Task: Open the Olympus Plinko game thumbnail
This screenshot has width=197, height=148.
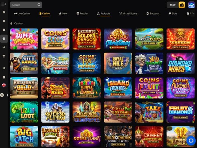Action: (x=55, y=112)
